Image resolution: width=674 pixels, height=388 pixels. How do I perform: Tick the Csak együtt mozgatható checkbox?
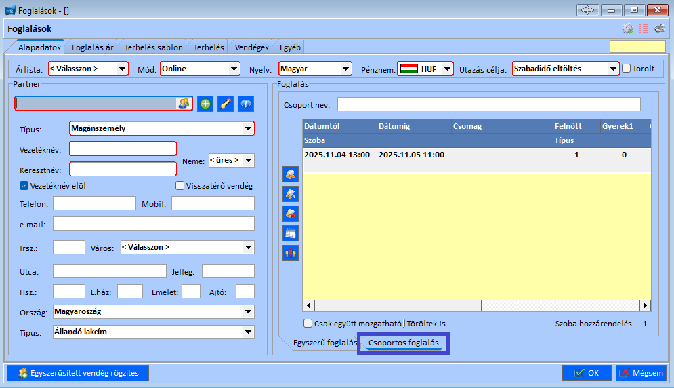click(308, 324)
